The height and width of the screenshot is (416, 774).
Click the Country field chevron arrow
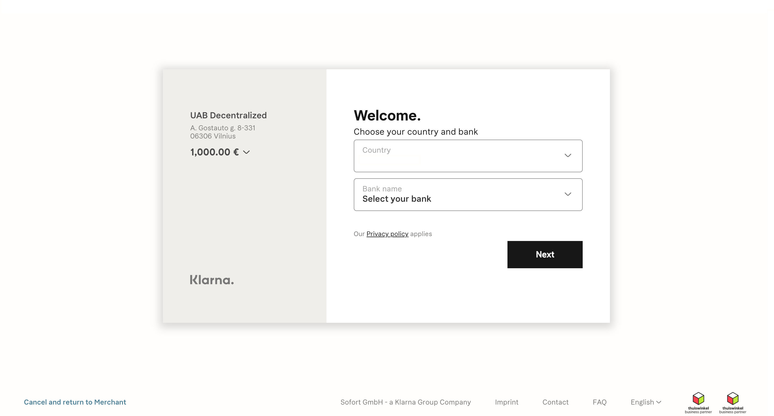click(x=568, y=155)
